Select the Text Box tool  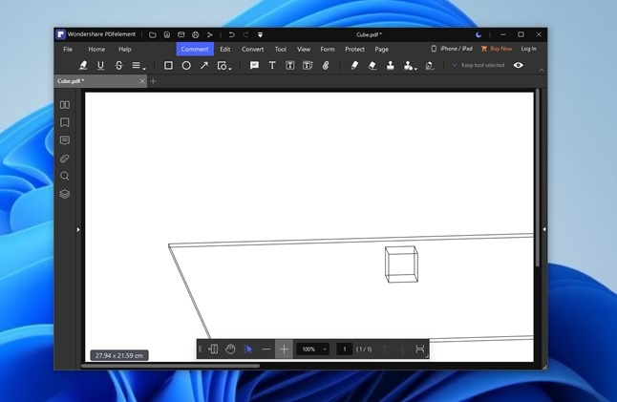click(290, 65)
